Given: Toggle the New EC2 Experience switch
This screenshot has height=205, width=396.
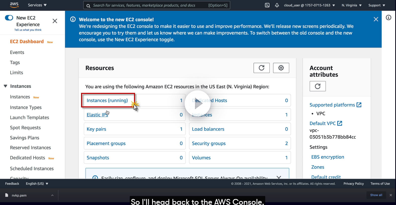Looking at the screenshot, I should [x=9, y=18].
